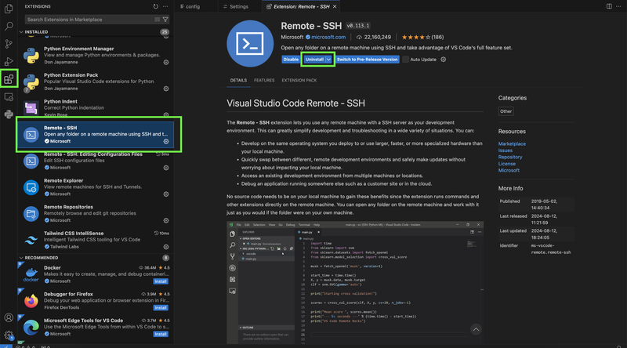This screenshot has width=627, height=348.
Task: Open the Microsoft resource link
Action: (509, 170)
